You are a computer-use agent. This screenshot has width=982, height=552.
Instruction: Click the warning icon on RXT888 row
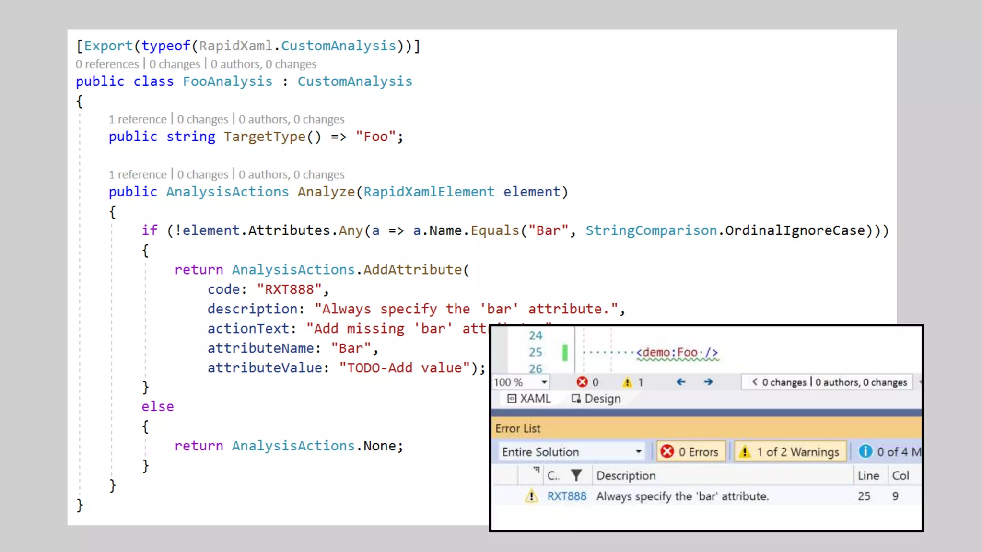pos(531,496)
